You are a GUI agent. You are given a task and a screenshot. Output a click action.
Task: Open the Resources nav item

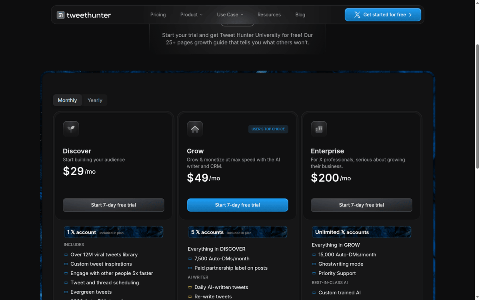[x=269, y=15]
